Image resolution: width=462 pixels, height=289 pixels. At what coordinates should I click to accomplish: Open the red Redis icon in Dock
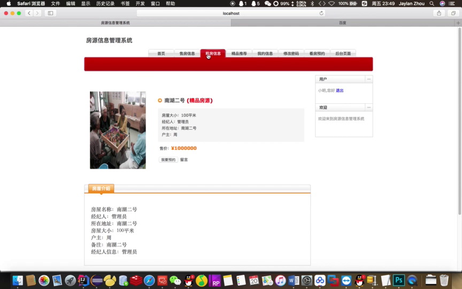click(x=136, y=280)
